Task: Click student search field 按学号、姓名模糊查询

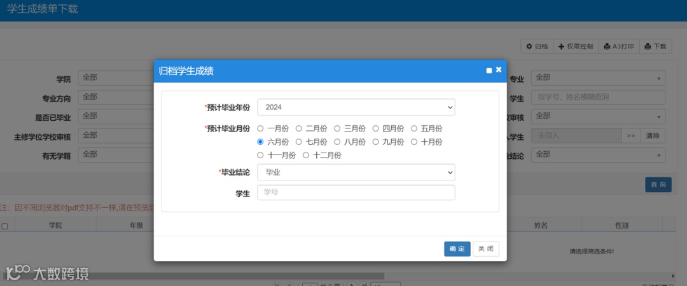Action: [598, 97]
